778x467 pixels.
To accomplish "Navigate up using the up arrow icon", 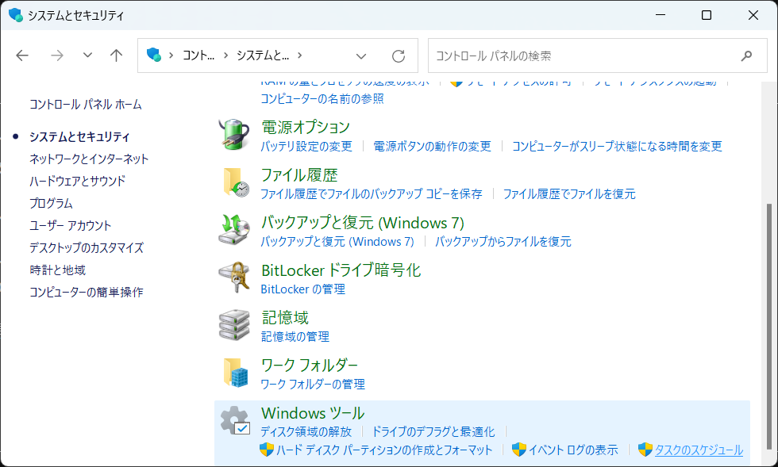I will pyautogui.click(x=115, y=56).
